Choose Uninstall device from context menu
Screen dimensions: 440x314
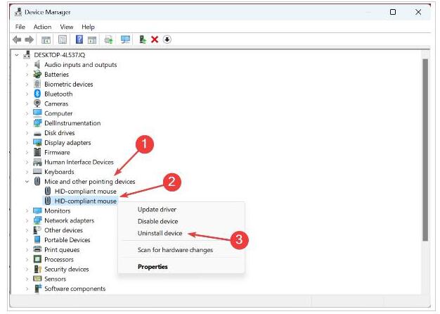click(160, 233)
